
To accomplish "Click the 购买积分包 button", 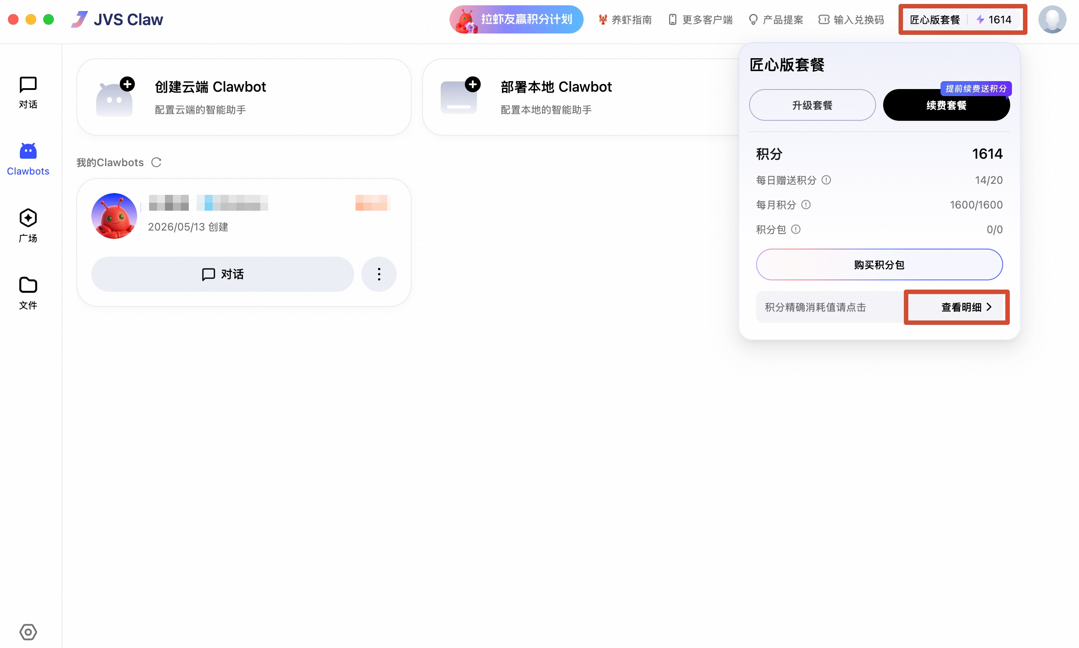I will click(x=879, y=264).
